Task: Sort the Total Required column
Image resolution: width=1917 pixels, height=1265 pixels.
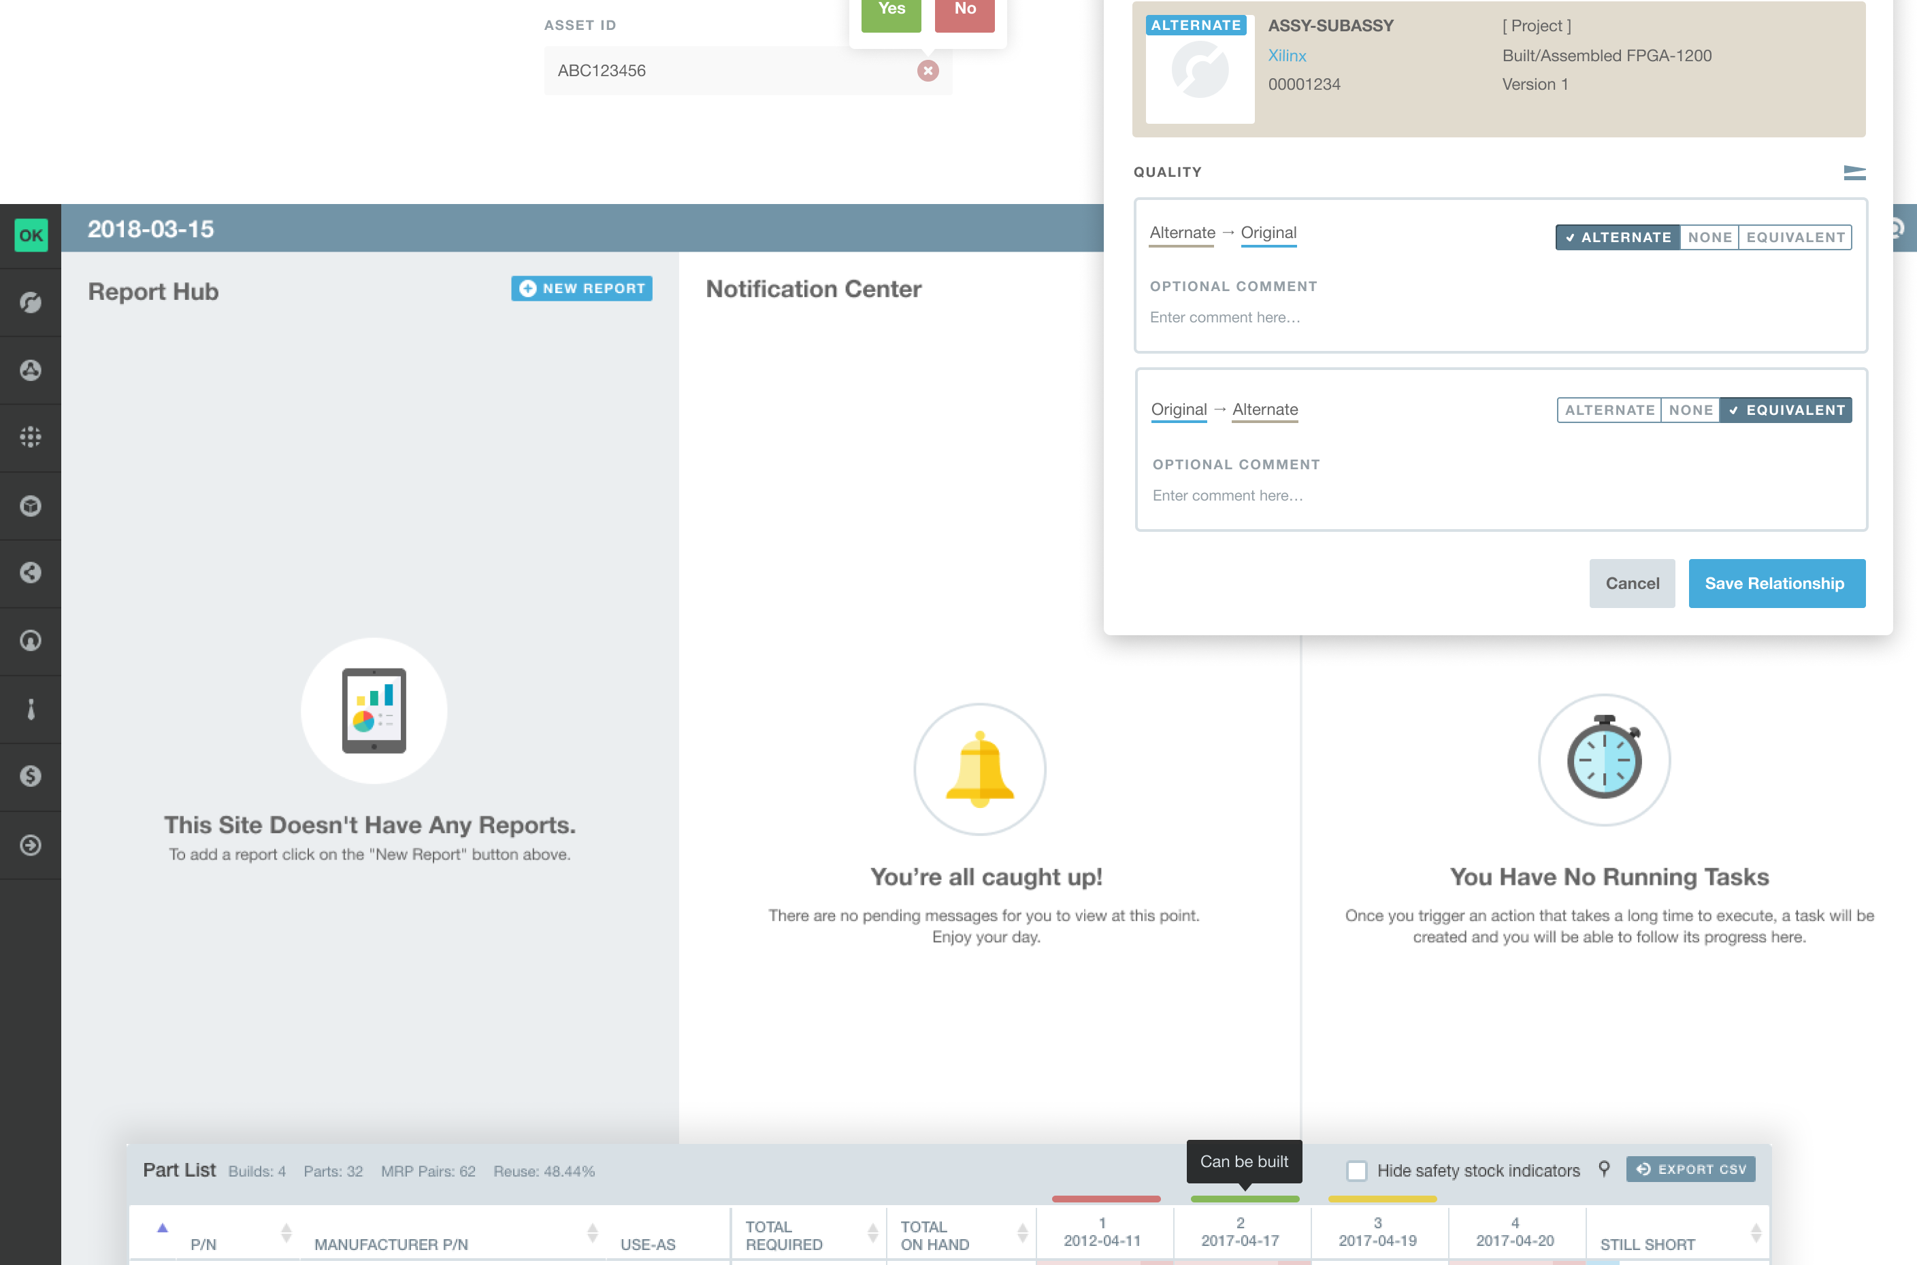Action: [872, 1233]
